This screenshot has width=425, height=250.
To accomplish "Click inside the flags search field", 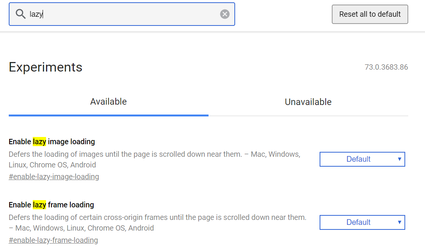I will pos(114,14).
